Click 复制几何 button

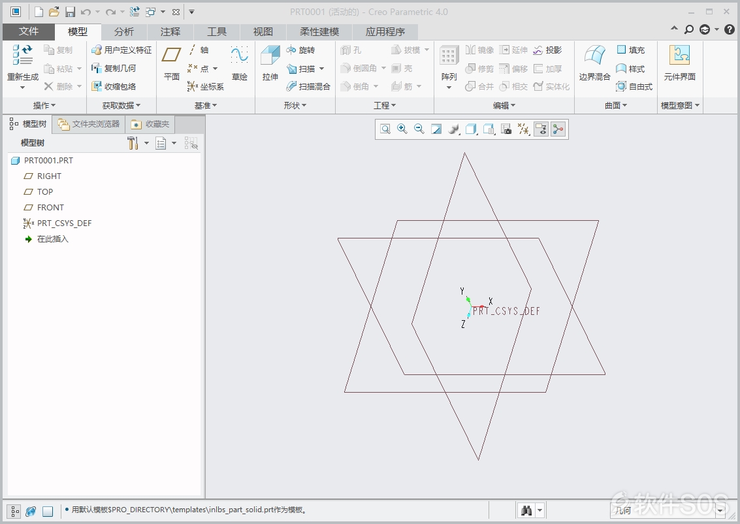114,69
